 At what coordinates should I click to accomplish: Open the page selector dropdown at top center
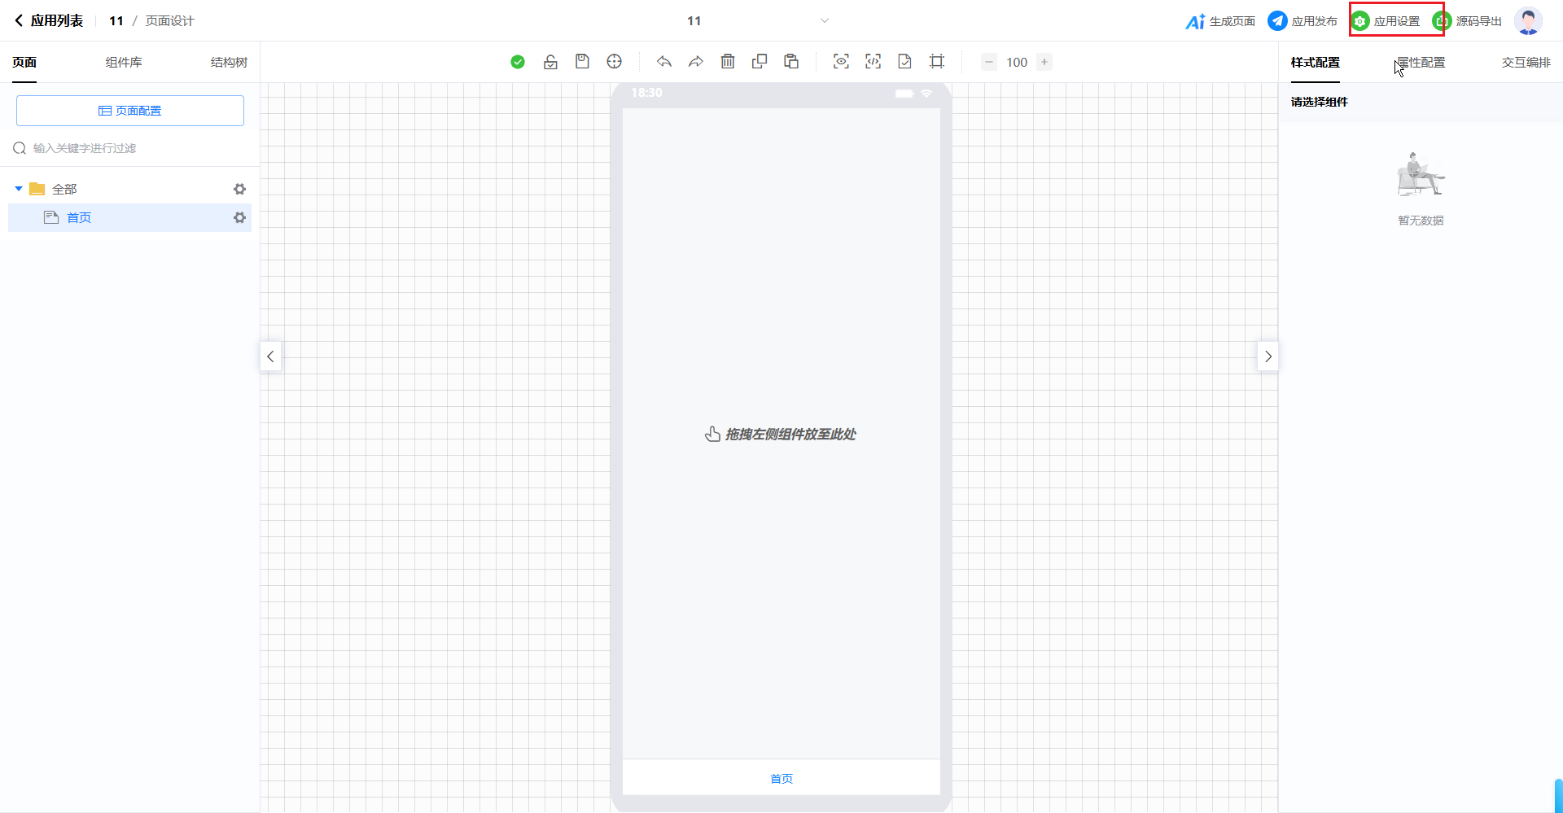click(824, 21)
